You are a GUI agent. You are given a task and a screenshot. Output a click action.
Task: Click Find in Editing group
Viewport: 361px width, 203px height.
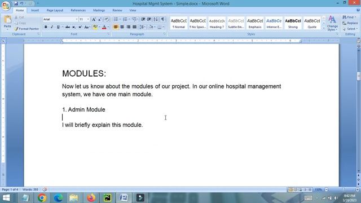coord(349,17)
